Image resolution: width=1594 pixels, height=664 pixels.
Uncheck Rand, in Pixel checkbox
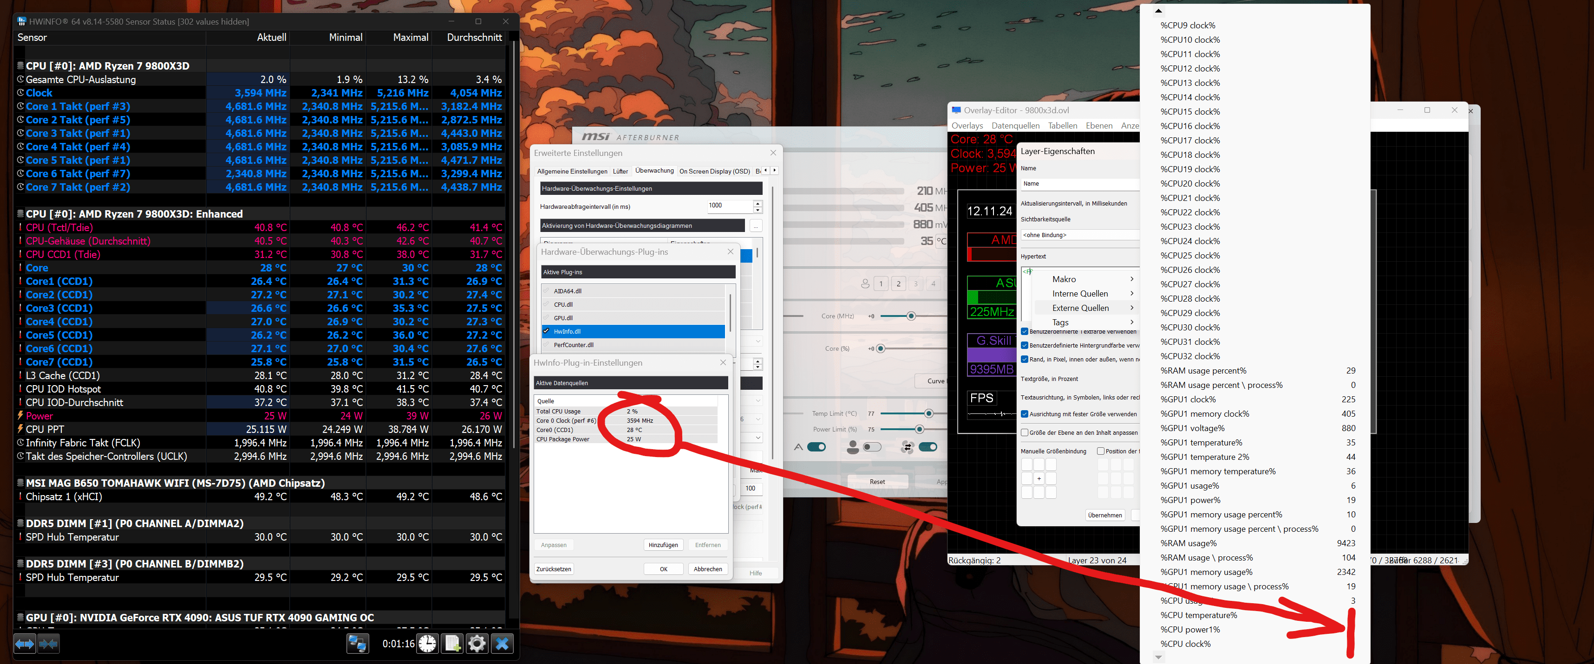coord(1025,359)
